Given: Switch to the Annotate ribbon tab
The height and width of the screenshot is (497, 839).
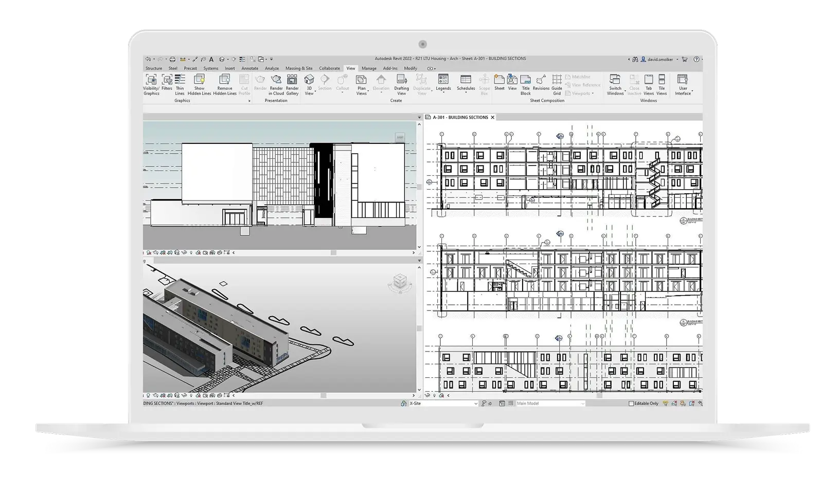Looking at the screenshot, I should tap(250, 68).
